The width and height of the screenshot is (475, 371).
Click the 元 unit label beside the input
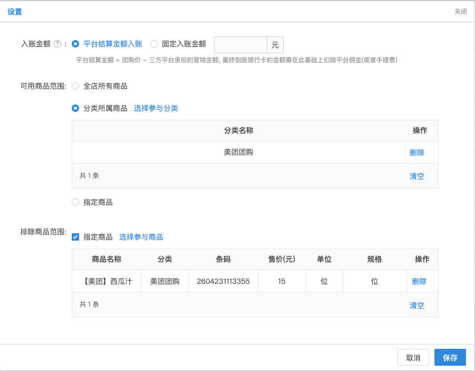click(275, 45)
